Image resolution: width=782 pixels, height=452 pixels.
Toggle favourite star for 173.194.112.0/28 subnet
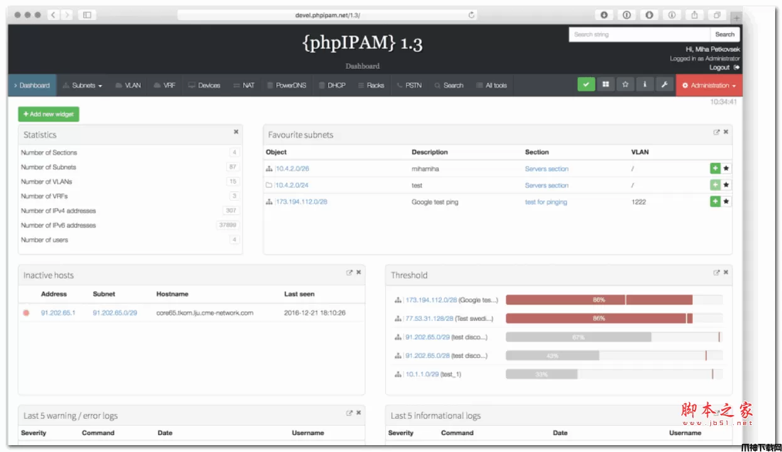tap(726, 201)
